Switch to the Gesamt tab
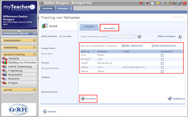This screenshot has width=188, height=117. point(89,27)
